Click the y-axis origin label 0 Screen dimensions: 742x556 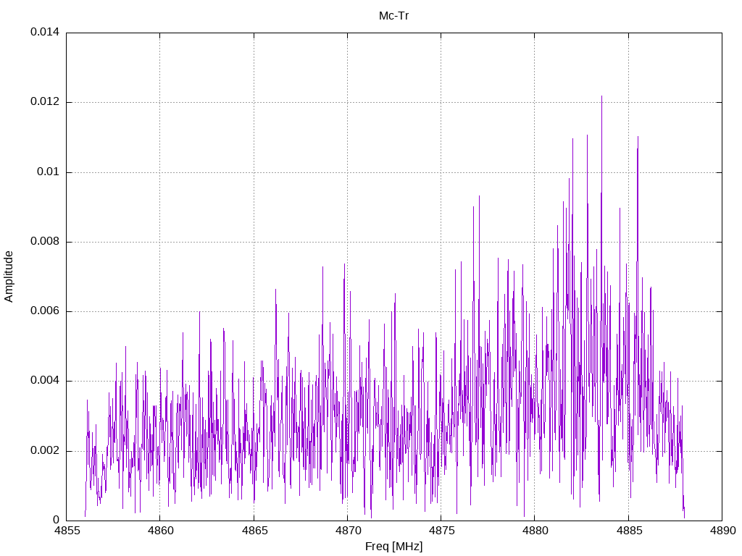tap(57, 520)
